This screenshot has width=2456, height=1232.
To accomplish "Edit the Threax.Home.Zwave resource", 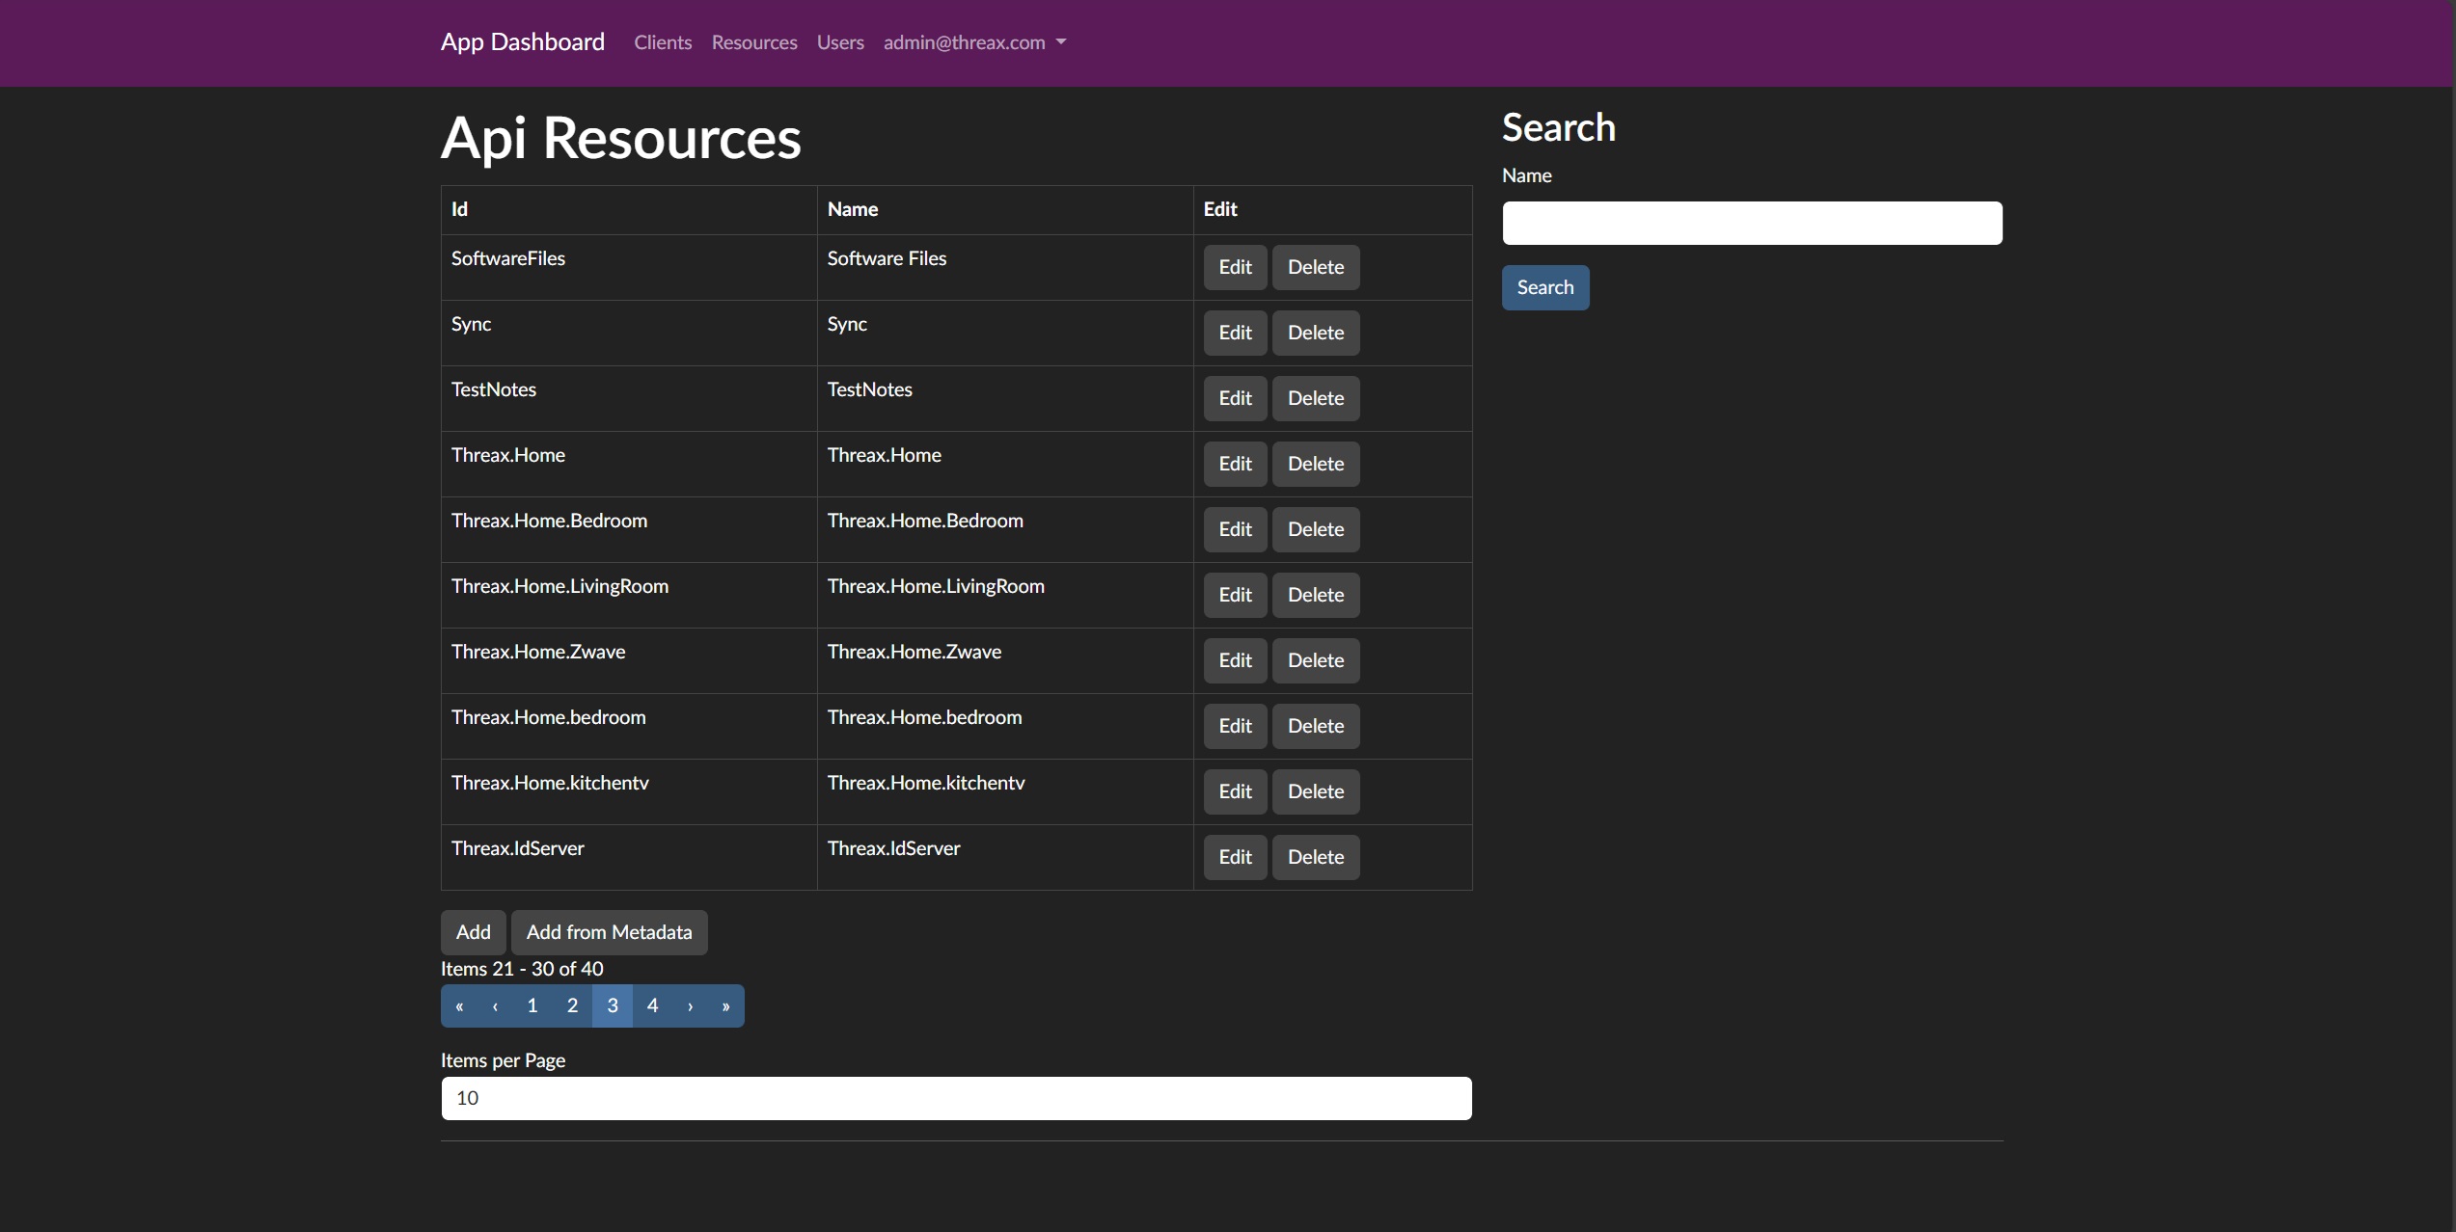I will click(1235, 660).
